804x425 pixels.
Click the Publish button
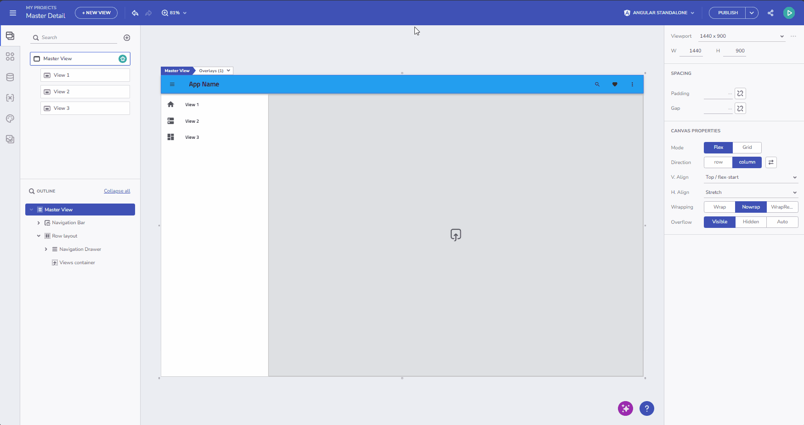[x=728, y=13]
